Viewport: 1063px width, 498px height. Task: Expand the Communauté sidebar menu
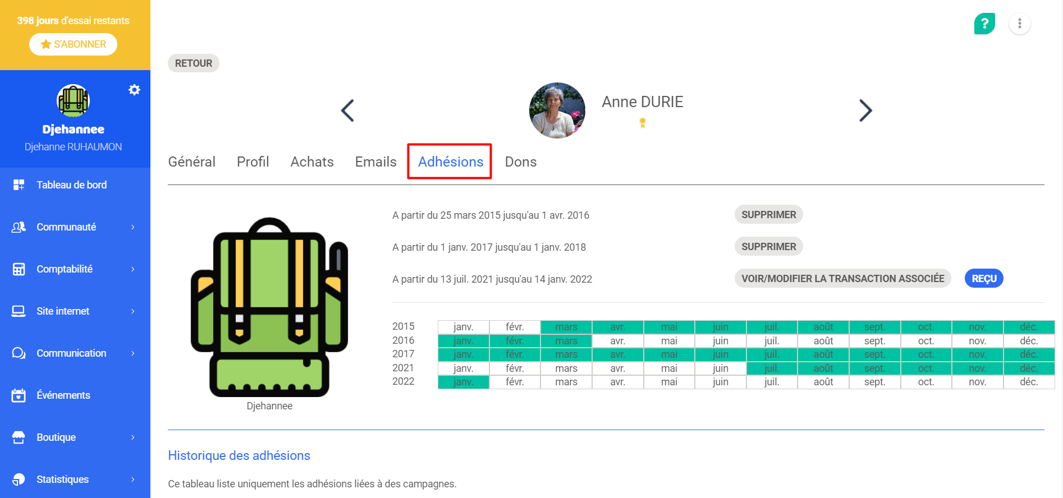[132, 227]
